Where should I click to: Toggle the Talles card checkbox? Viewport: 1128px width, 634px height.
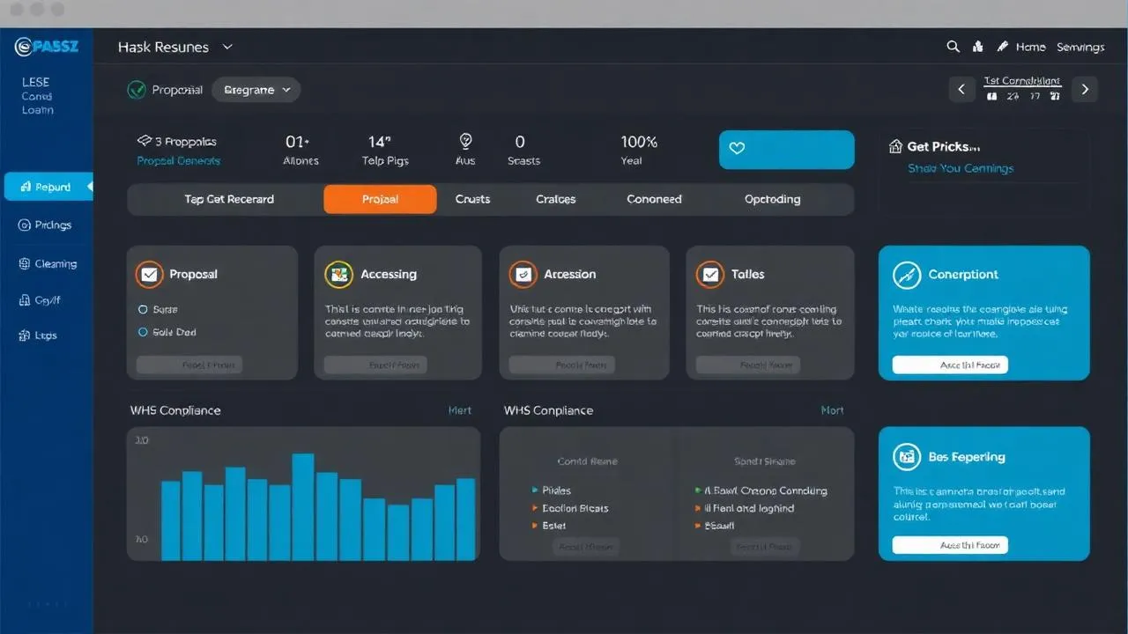pos(709,275)
